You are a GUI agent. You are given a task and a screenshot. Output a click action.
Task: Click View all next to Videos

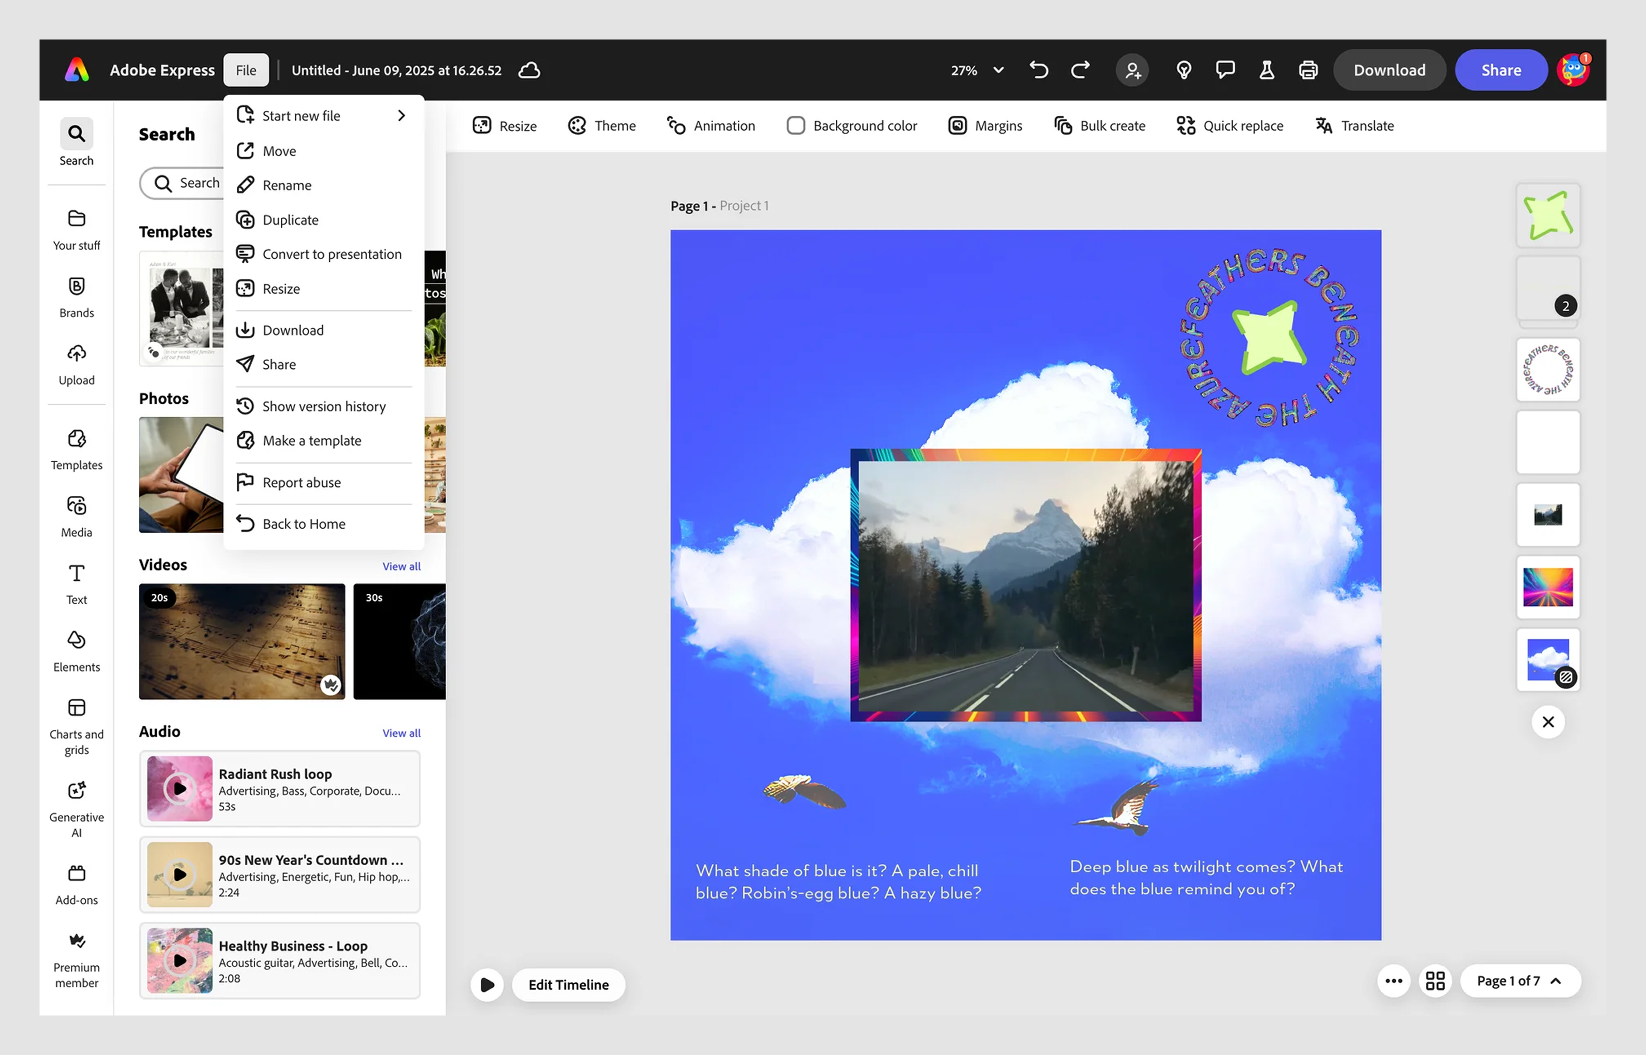[401, 566]
